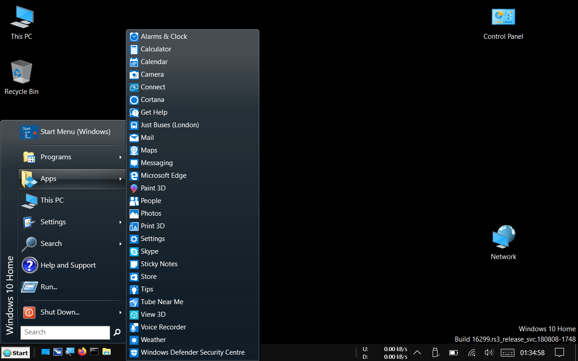Select the Control Panel desktop icon
Screen dimensions: 578x361
[x=503, y=24]
